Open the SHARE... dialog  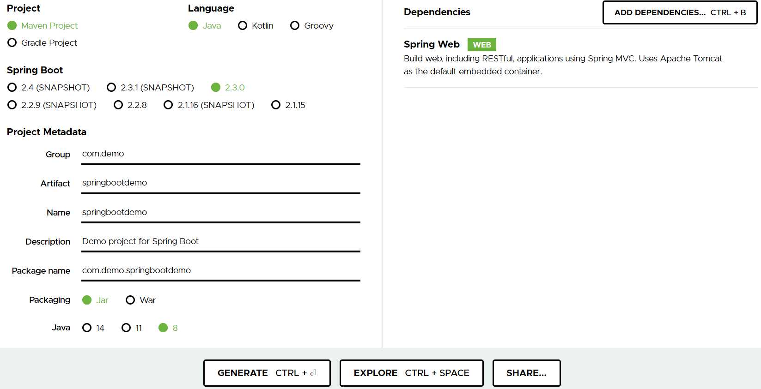pyautogui.click(x=527, y=373)
